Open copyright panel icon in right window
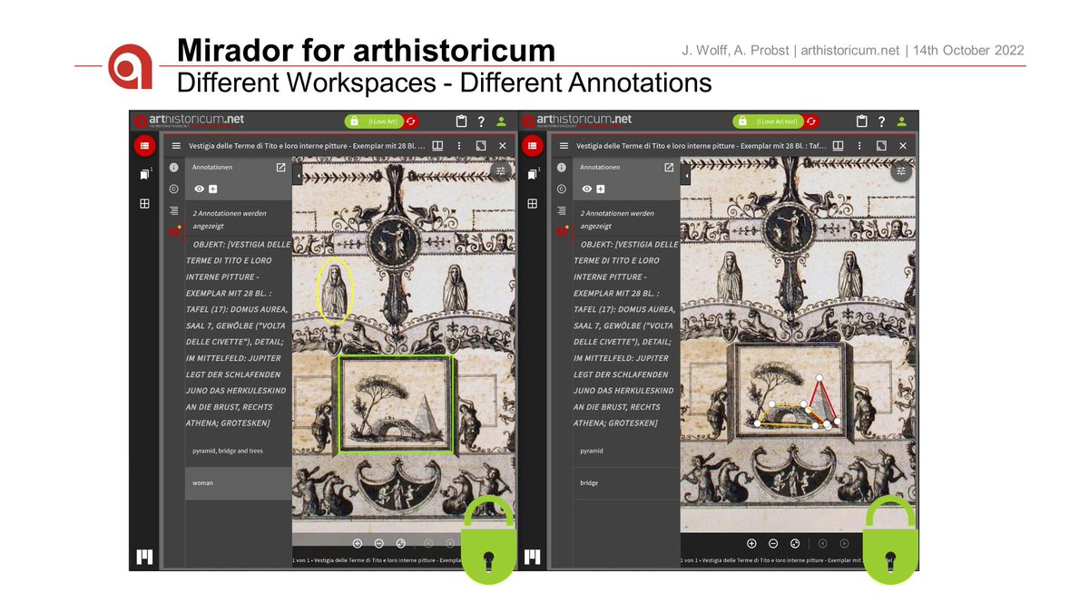1089x612 pixels. tap(562, 189)
